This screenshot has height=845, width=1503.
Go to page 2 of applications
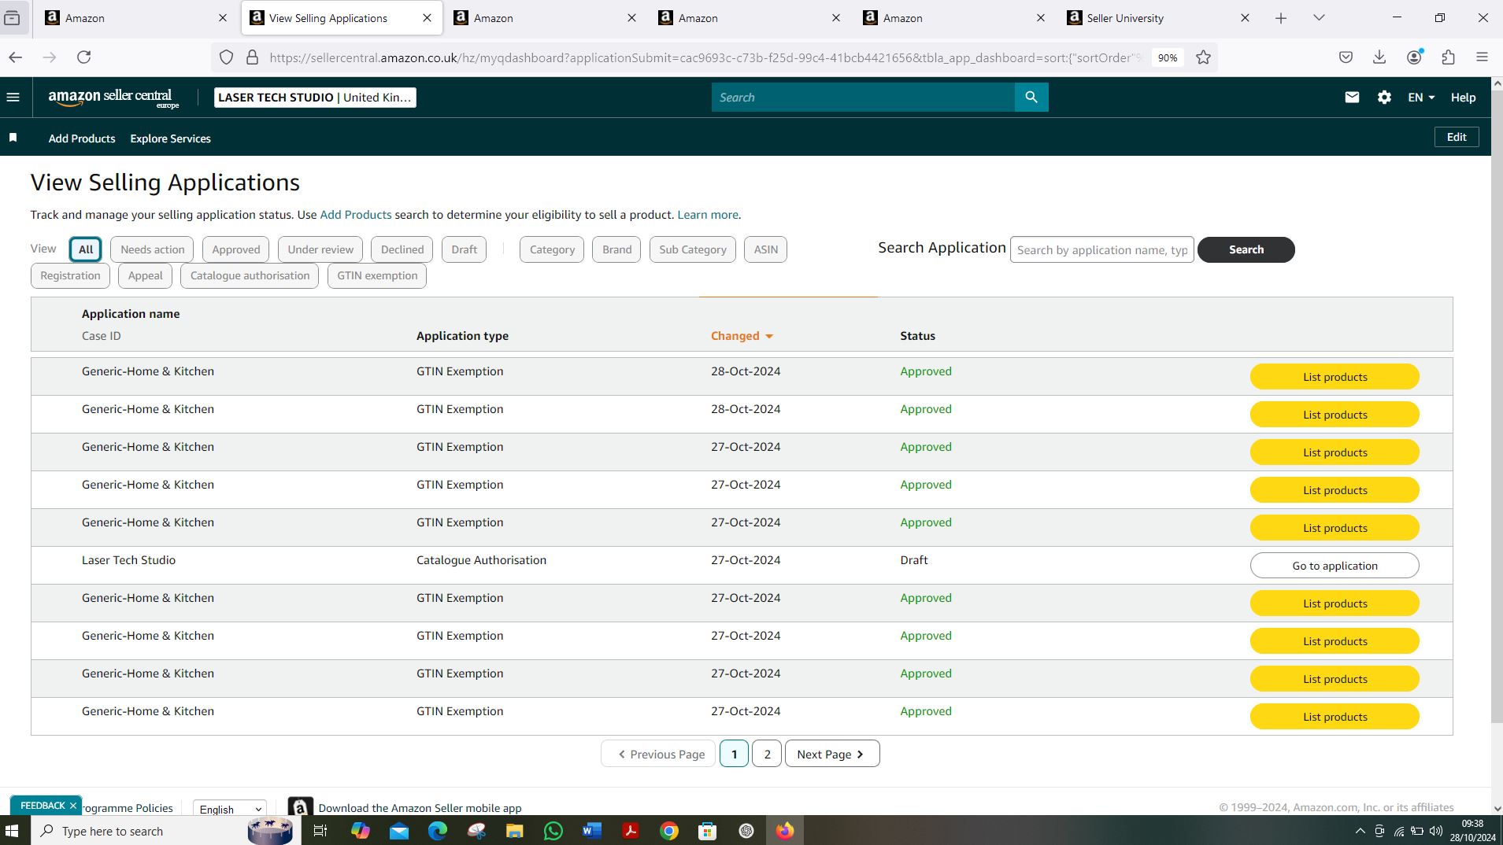pyautogui.click(x=767, y=754)
